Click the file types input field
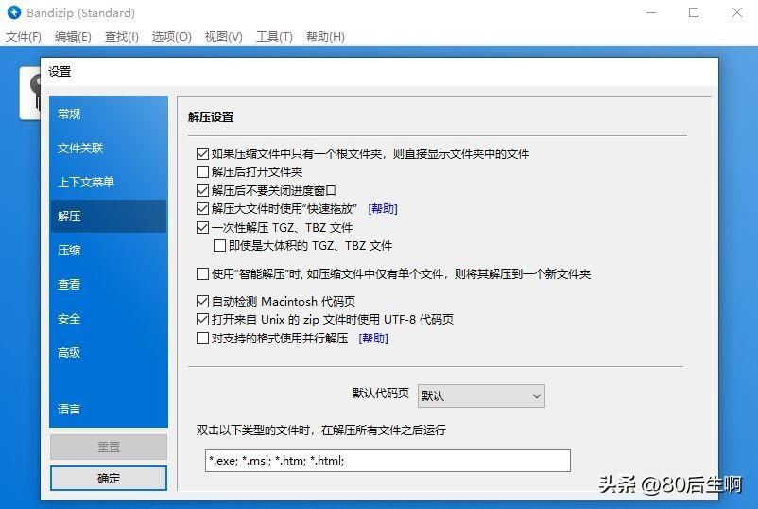The width and height of the screenshot is (758, 509). [x=388, y=461]
